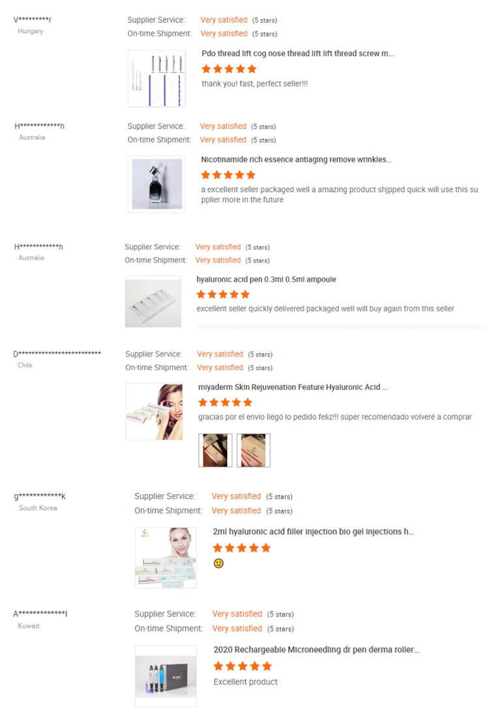Open 2ml hyaluronic acid filler injection link

[314, 531]
